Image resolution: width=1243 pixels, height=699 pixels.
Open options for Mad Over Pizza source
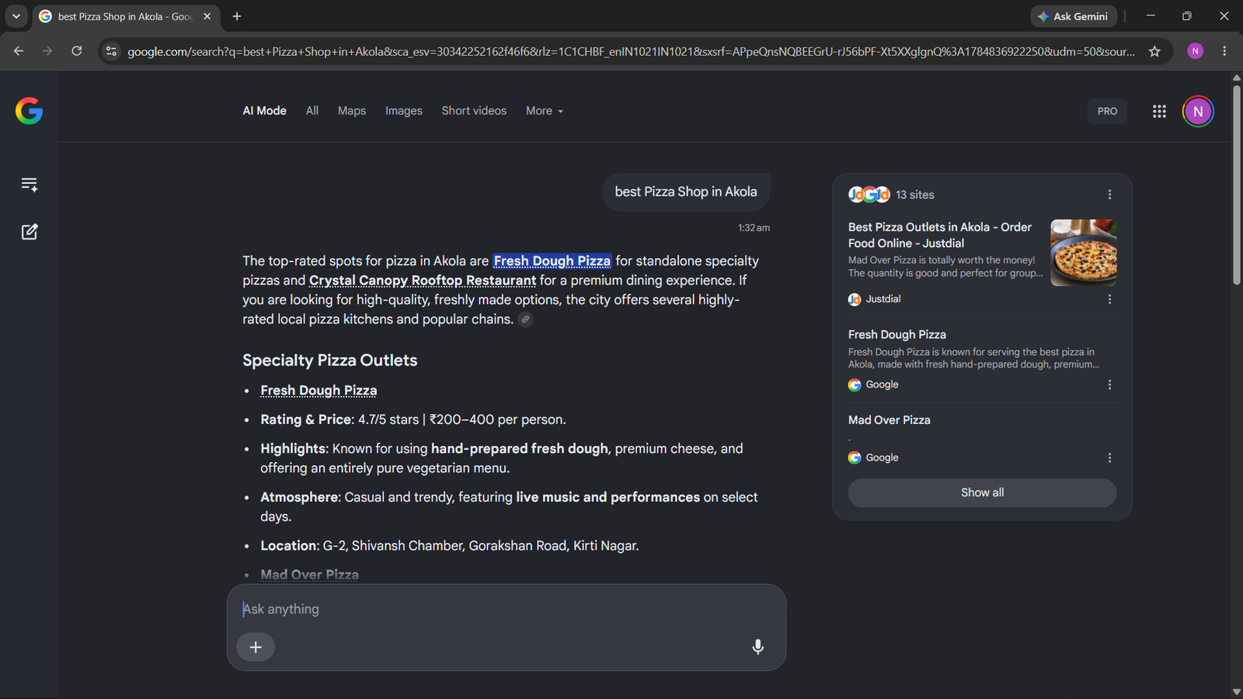tap(1109, 457)
